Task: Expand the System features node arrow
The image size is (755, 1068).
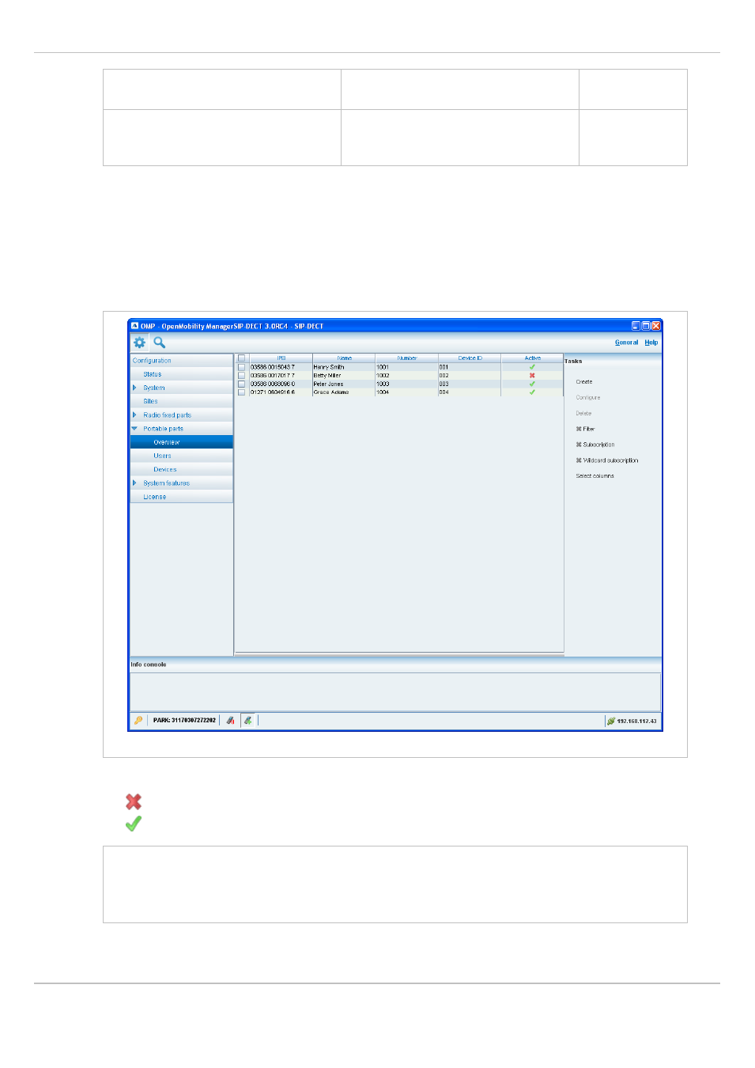Action: (134, 483)
